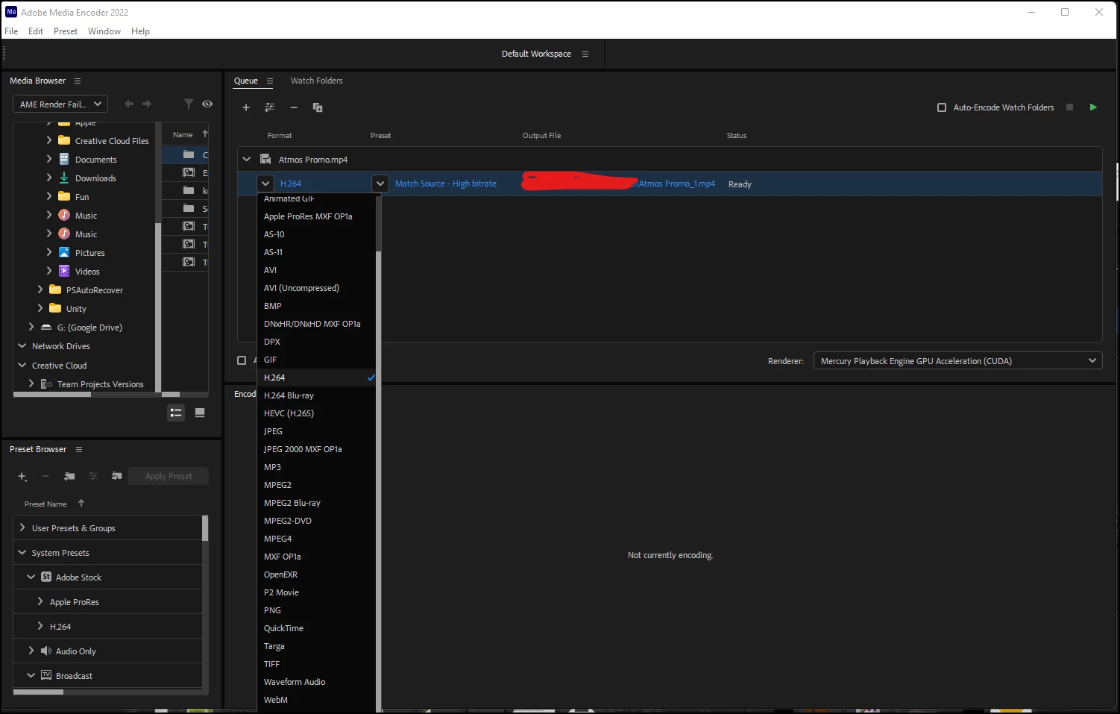Image resolution: width=1120 pixels, height=714 pixels.
Task: Click the Import Presets icon
Action: 117,476
